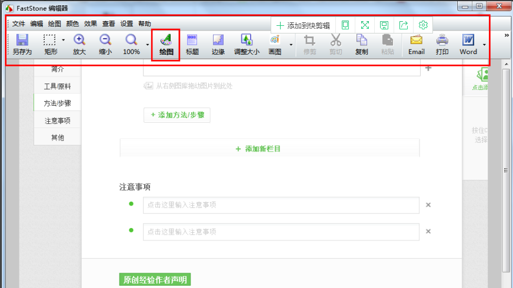513x288 pixels.
Task: Open the Edge (边缘) effect tool
Action: tap(218, 45)
